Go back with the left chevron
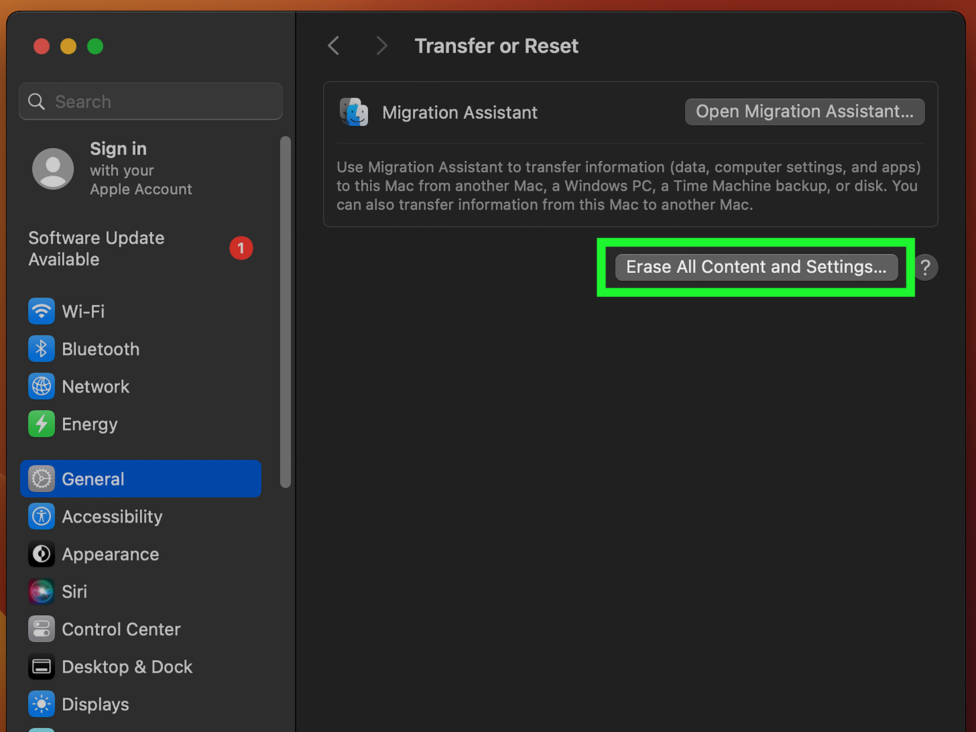 click(x=334, y=46)
